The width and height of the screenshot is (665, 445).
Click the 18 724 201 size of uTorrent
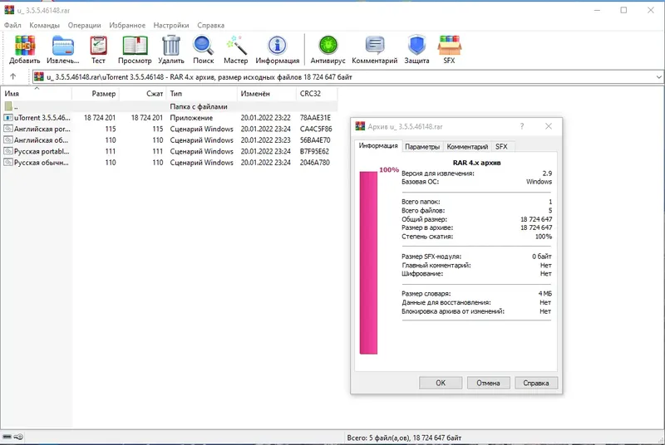tap(99, 118)
